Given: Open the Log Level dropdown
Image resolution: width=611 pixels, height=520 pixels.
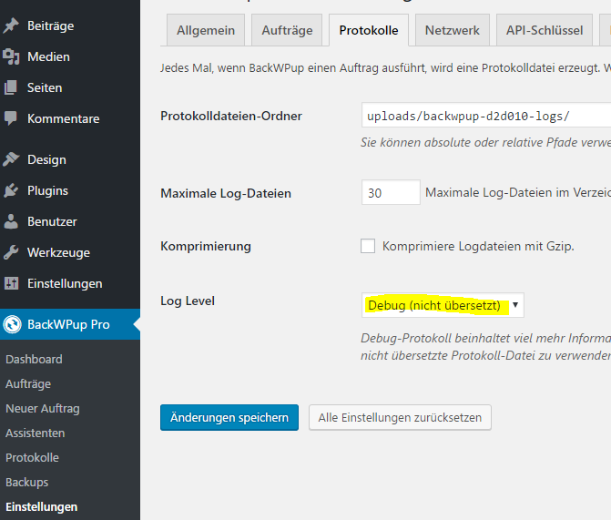Looking at the screenshot, I should tap(443, 305).
